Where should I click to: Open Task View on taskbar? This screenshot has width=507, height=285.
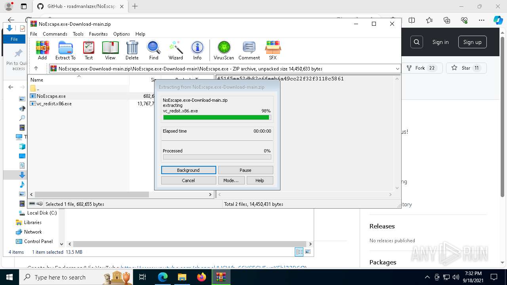(143, 277)
